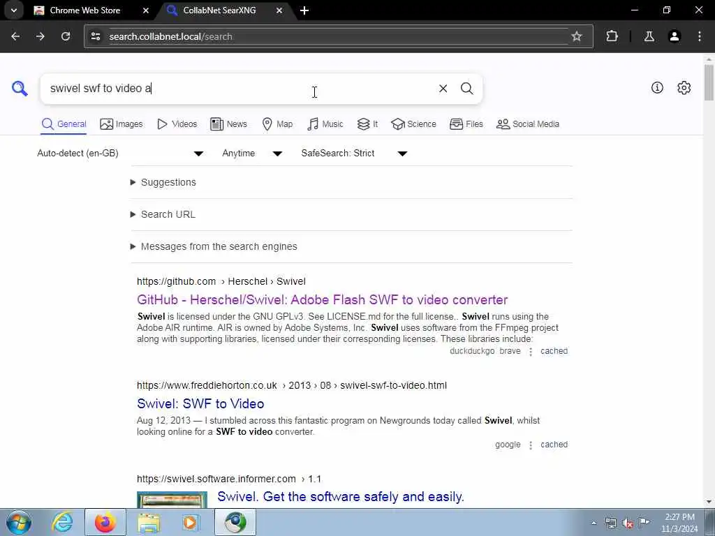
Task: Go back with browser back arrow
Action: pos(15,36)
